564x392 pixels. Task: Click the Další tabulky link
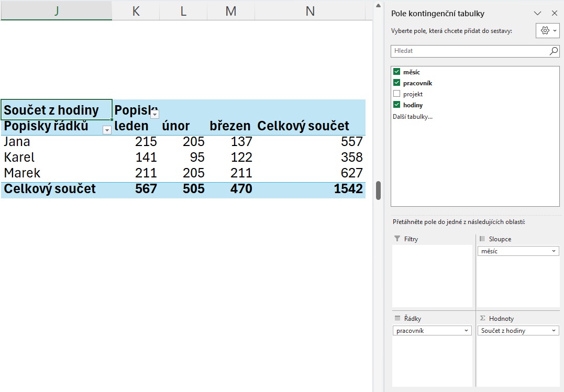point(413,117)
